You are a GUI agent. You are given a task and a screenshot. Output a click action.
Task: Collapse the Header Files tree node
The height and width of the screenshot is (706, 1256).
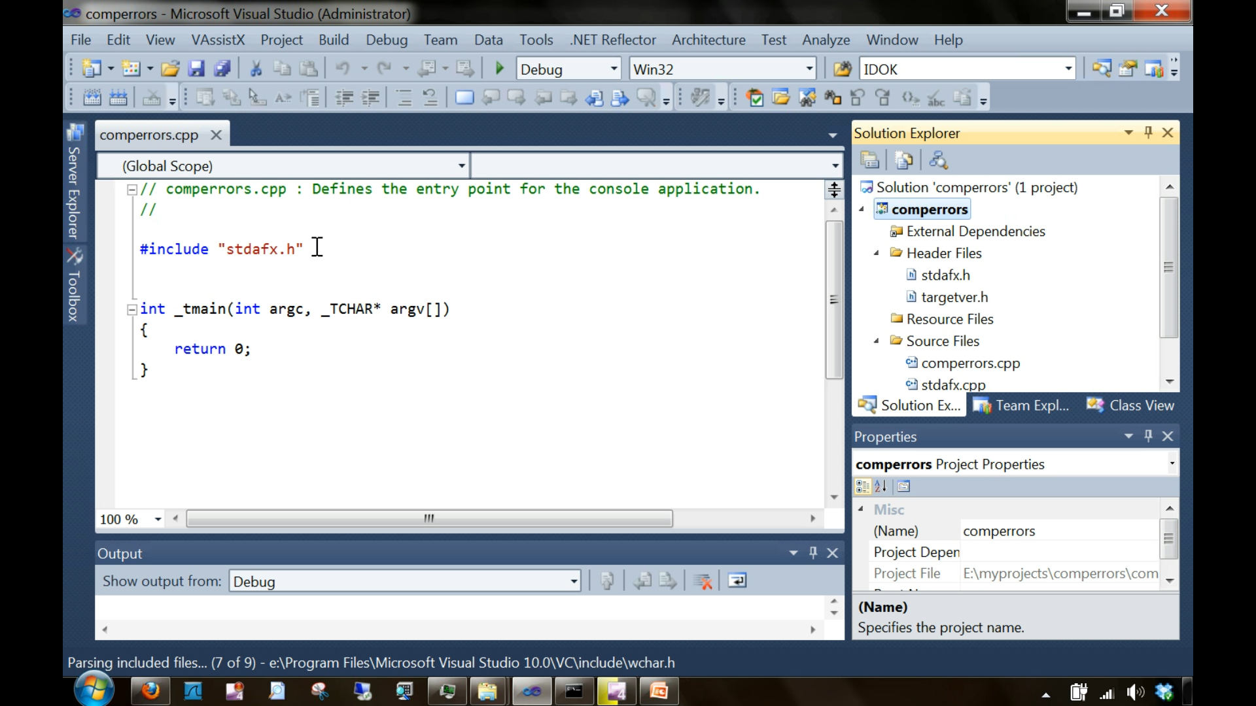coord(877,253)
